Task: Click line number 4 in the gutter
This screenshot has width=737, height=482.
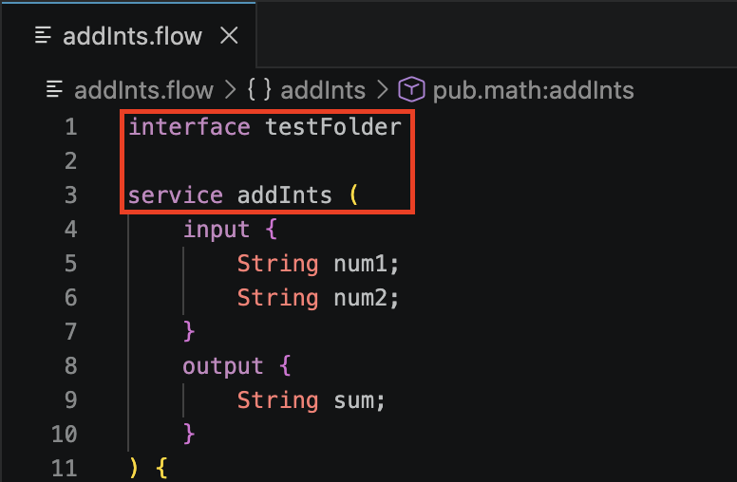Action: pyautogui.click(x=71, y=230)
